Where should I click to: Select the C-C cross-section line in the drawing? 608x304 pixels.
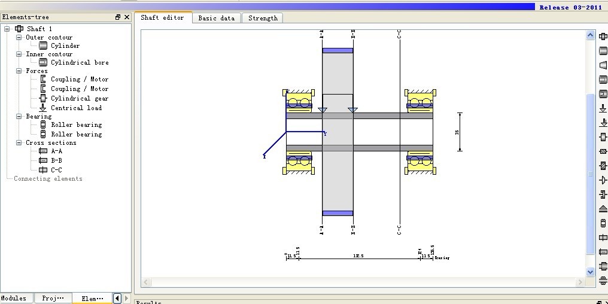coord(400,132)
